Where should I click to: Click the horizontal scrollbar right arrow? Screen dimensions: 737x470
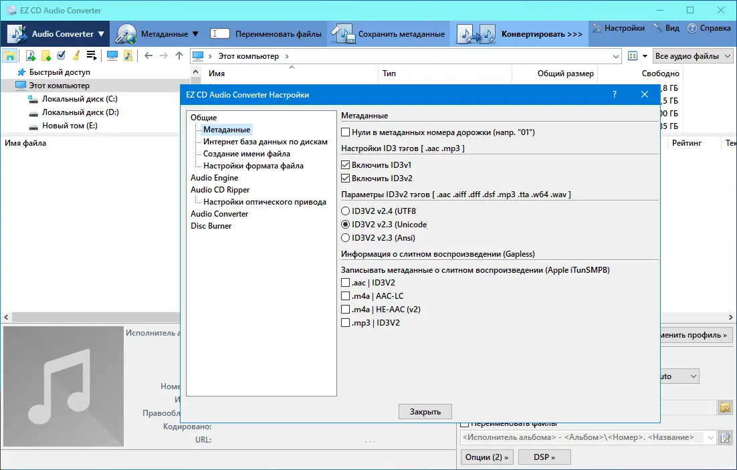pos(730,318)
